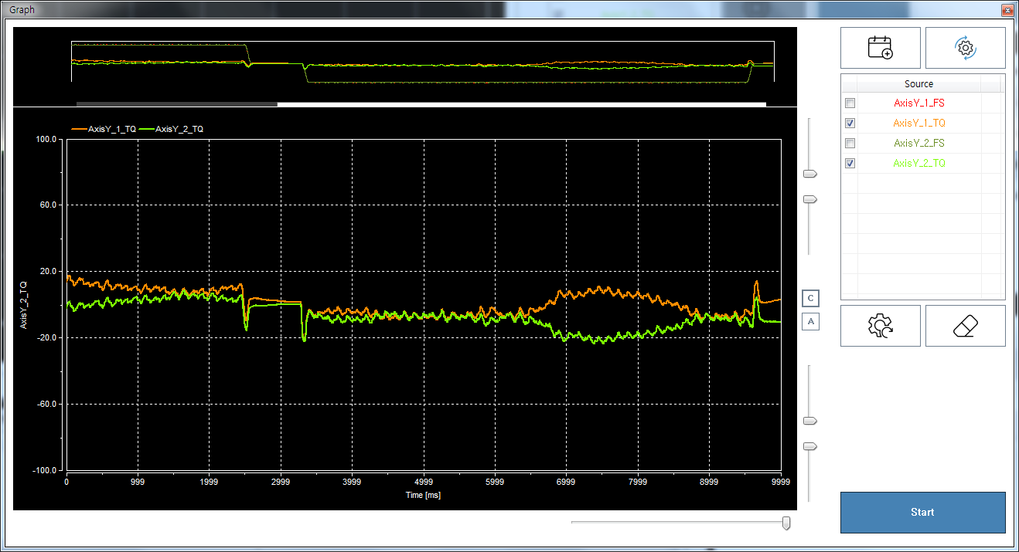The height and width of the screenshot is (552, 1019).
Task: Uncheck the AxisY_1_TQ source checkbox
Action: [850, 124]
